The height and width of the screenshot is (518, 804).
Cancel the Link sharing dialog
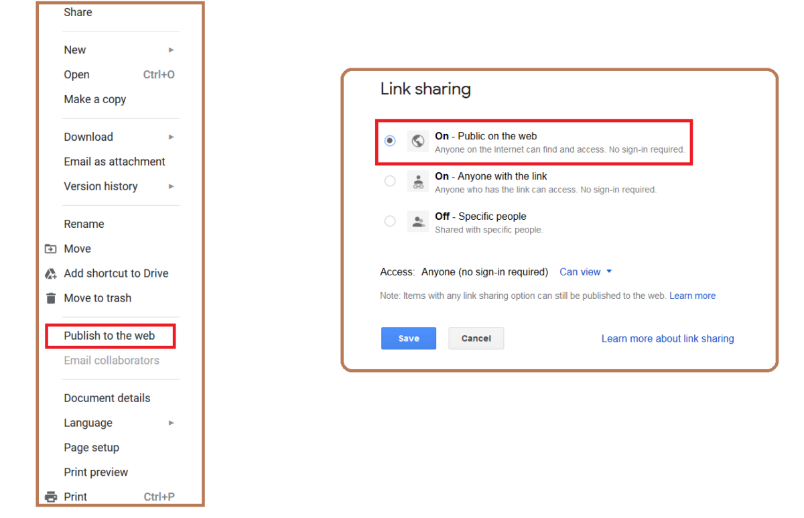(476, 338)
